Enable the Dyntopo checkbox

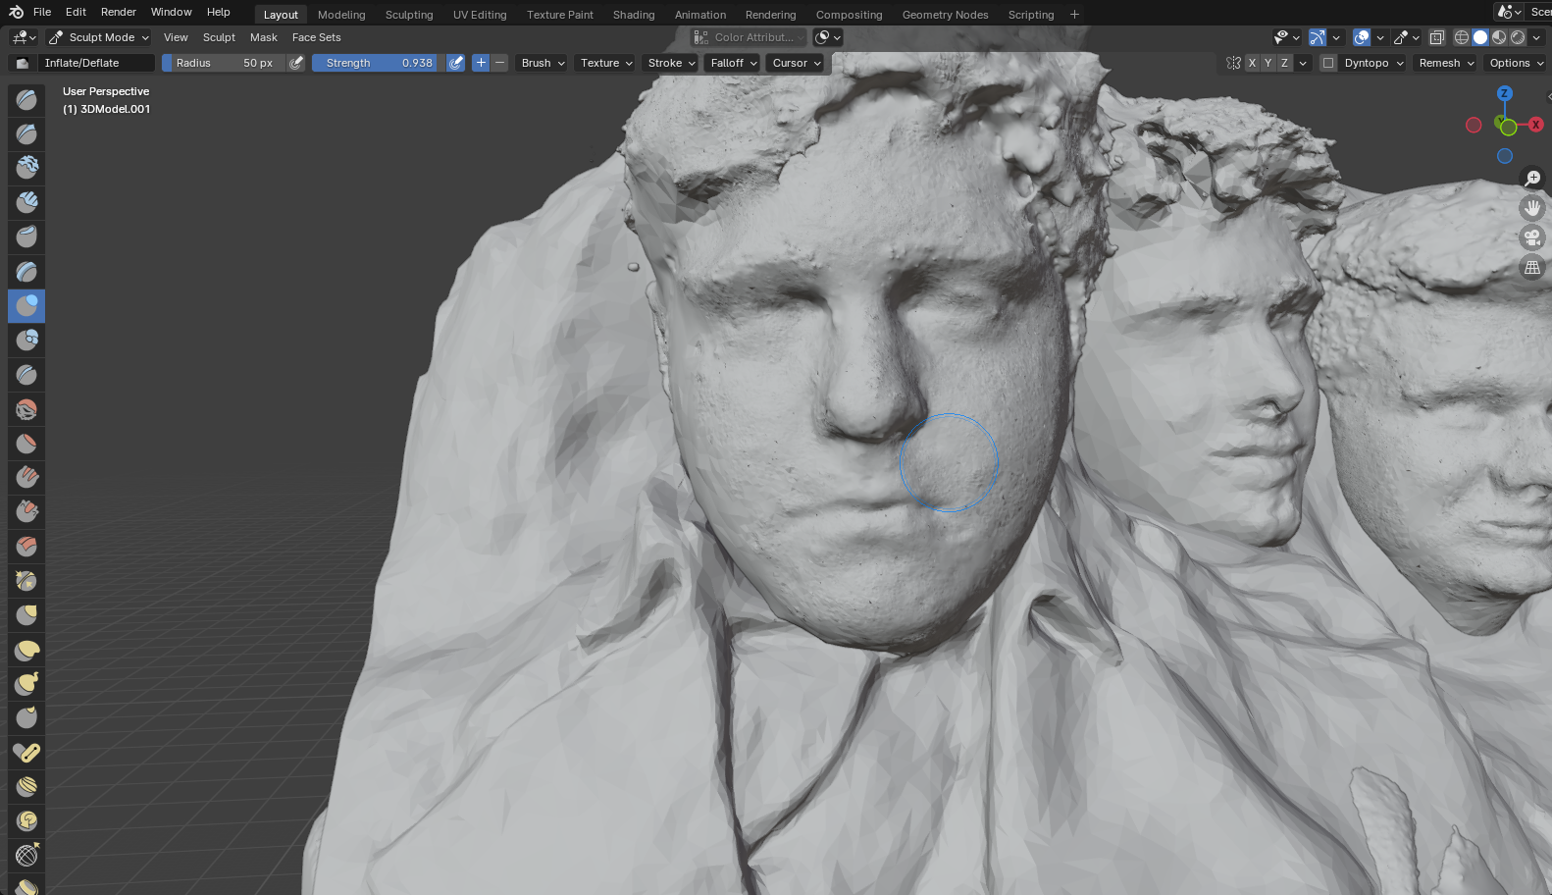pyautogui.click(x=1328, y=63)
